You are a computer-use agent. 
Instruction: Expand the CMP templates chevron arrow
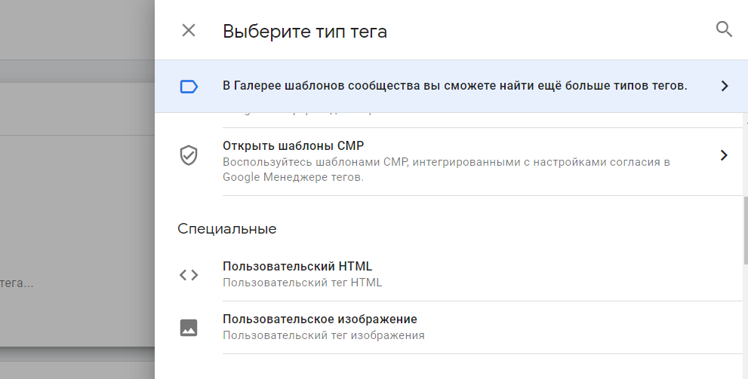pos(724,154)
